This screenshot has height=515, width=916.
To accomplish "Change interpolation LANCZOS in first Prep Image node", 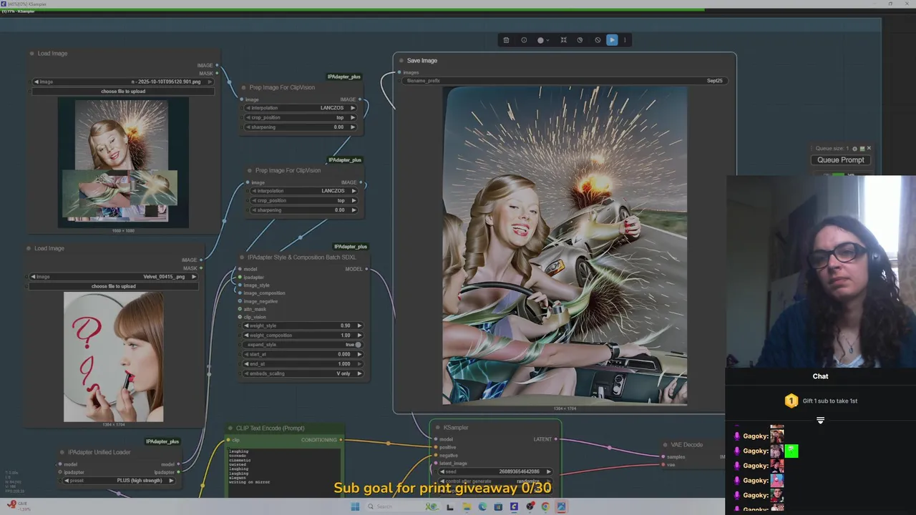I will pos(301,108).
